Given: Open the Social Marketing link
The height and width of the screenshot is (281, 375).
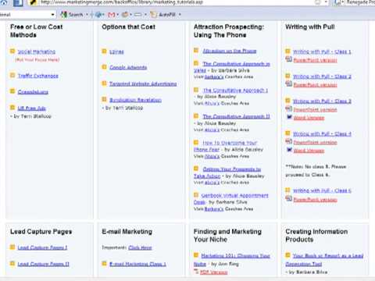Looking at the screenshot, I should (x=37, y=52).
